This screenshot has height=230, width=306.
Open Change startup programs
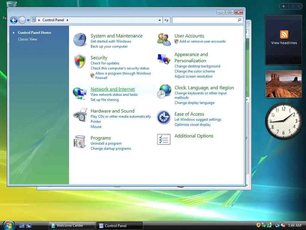click(x=111, y=149)
